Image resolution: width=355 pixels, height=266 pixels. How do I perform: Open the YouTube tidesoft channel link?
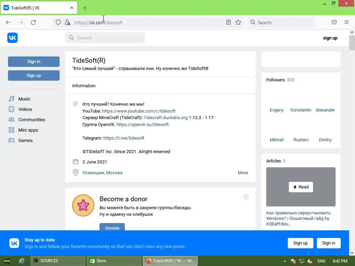pyautogui.click(x=139, y=111)
